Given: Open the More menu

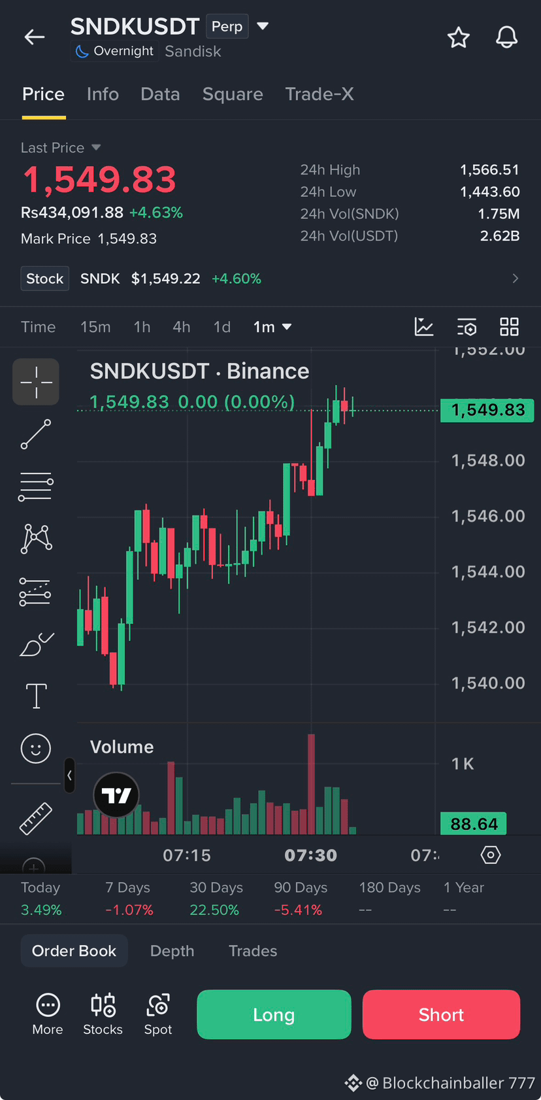Looking at the screenshot, I should click(x=48, y=1014).
